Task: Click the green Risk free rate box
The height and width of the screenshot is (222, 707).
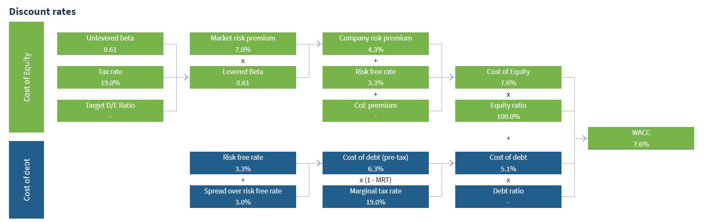Action: point(375,77)
